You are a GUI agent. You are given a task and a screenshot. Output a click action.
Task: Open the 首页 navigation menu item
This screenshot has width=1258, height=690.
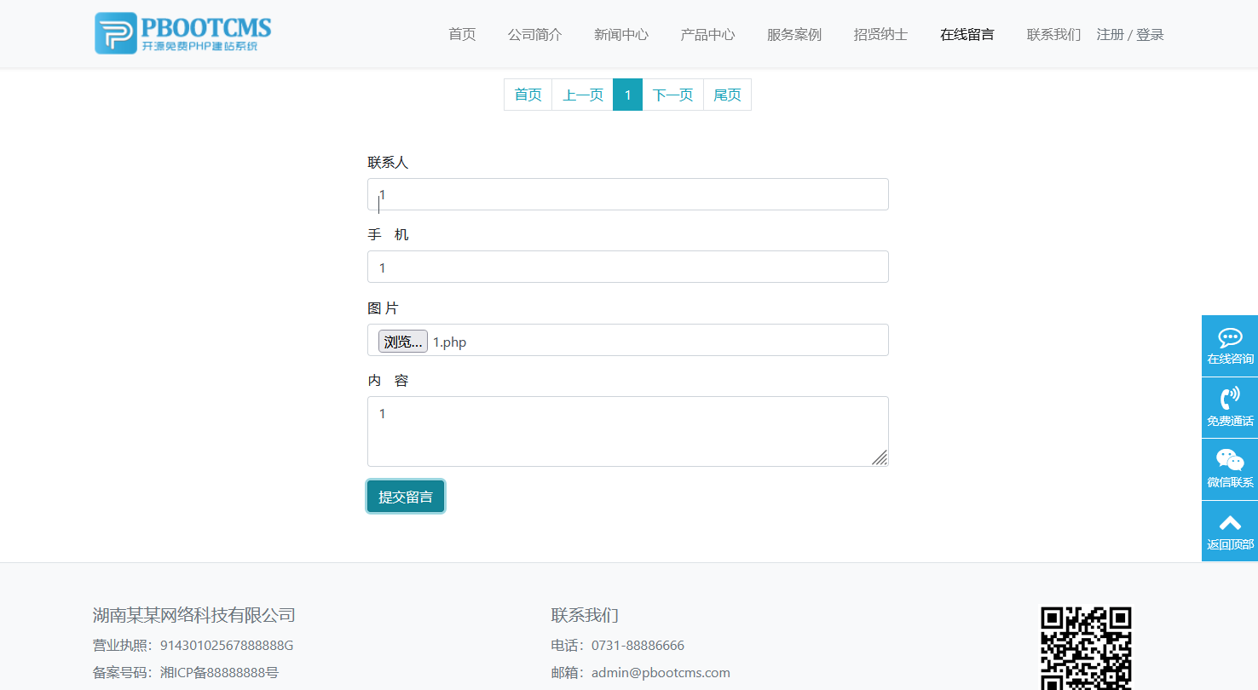(461, 34)
